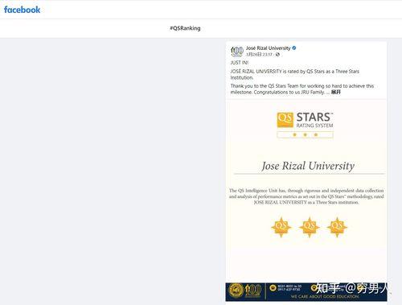Open the #QSRanking hashtag heading

tap(185, 28)
